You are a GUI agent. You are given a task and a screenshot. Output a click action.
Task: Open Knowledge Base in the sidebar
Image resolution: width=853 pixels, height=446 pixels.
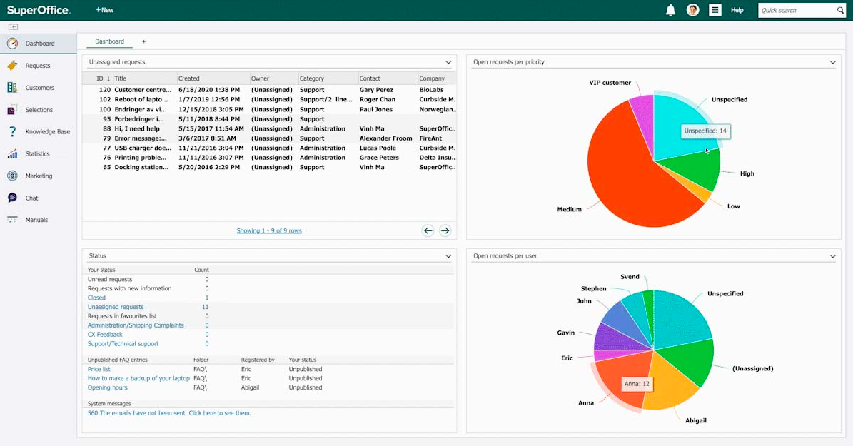click(47, 131)
